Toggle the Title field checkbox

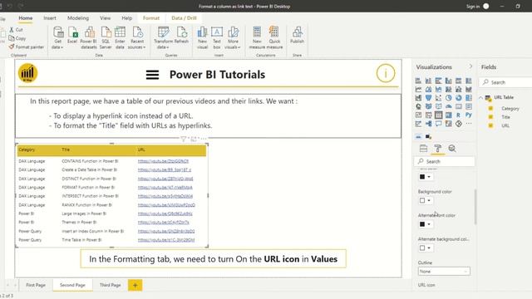click(490, 117)
